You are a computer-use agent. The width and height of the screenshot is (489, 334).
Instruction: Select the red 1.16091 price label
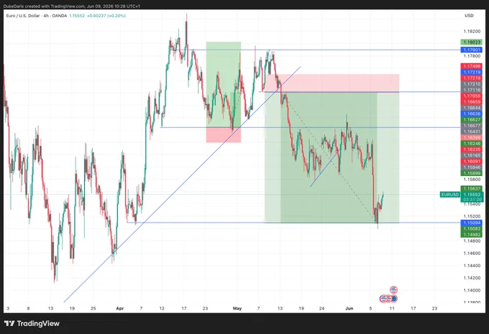[472, 162]
